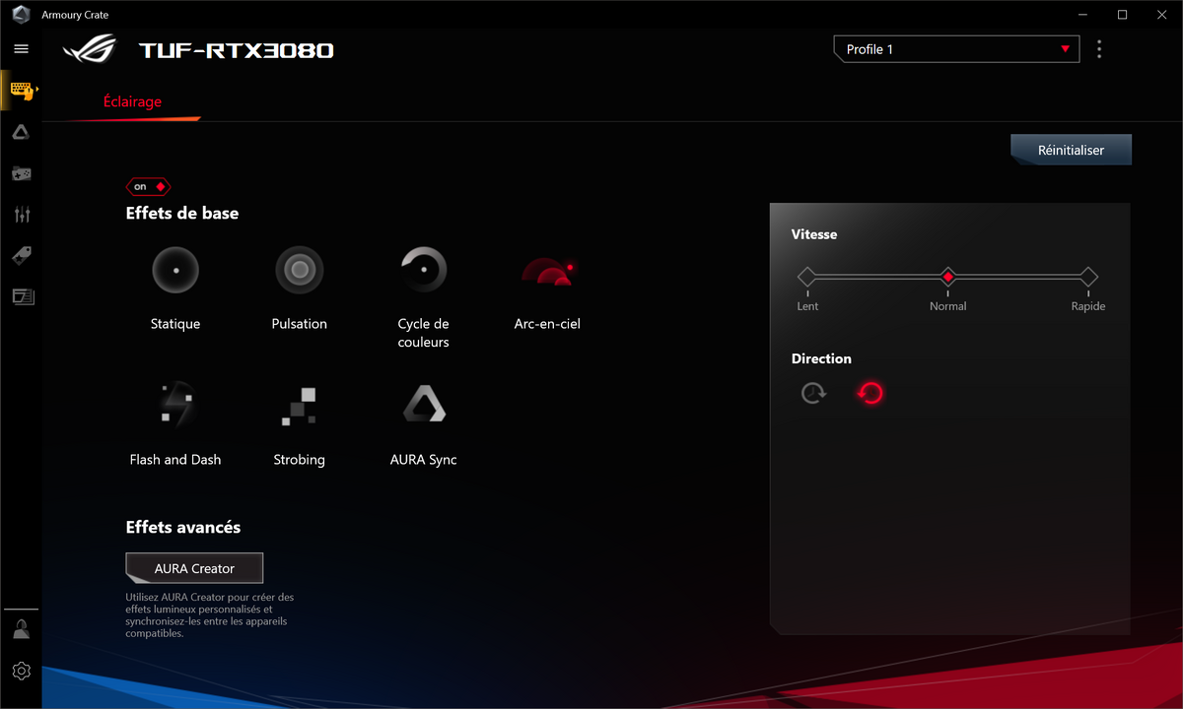Open the Deals tag icon in sidebar
Image resolution: width=1183 pixels, height=709 pixels.
(x=22, y=256)
